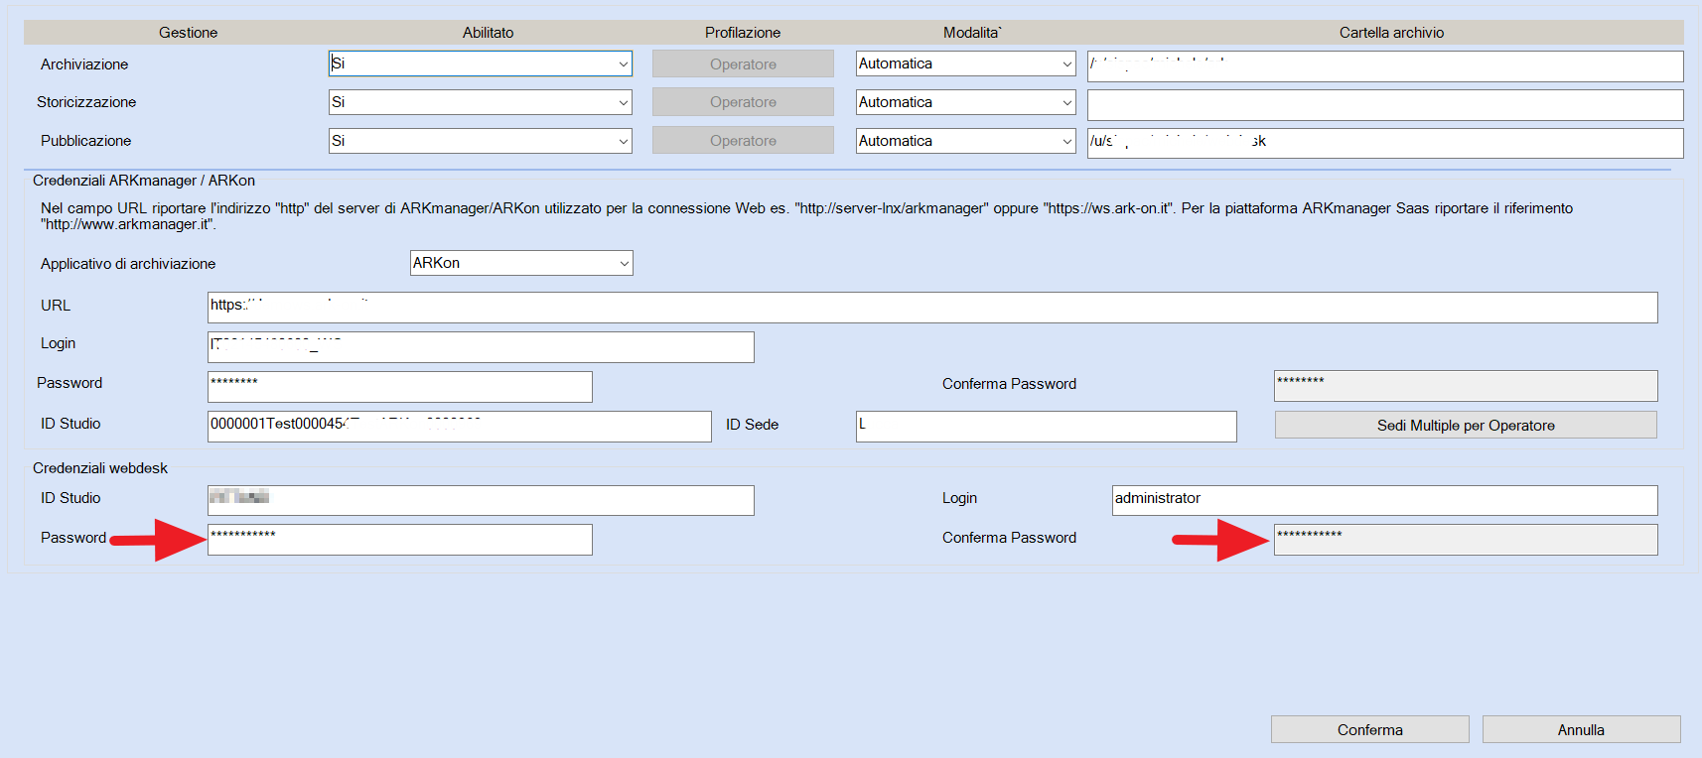This screenshot has height=758, width=1702.
Task: Focus the Storicizzazione Cartella archivio field
Action: tap(1385, 105)
